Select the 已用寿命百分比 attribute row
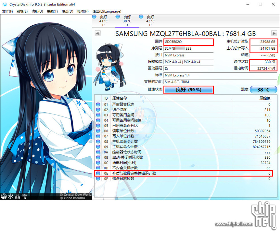This screenshot has height=234, width=280. pos(183,126)
